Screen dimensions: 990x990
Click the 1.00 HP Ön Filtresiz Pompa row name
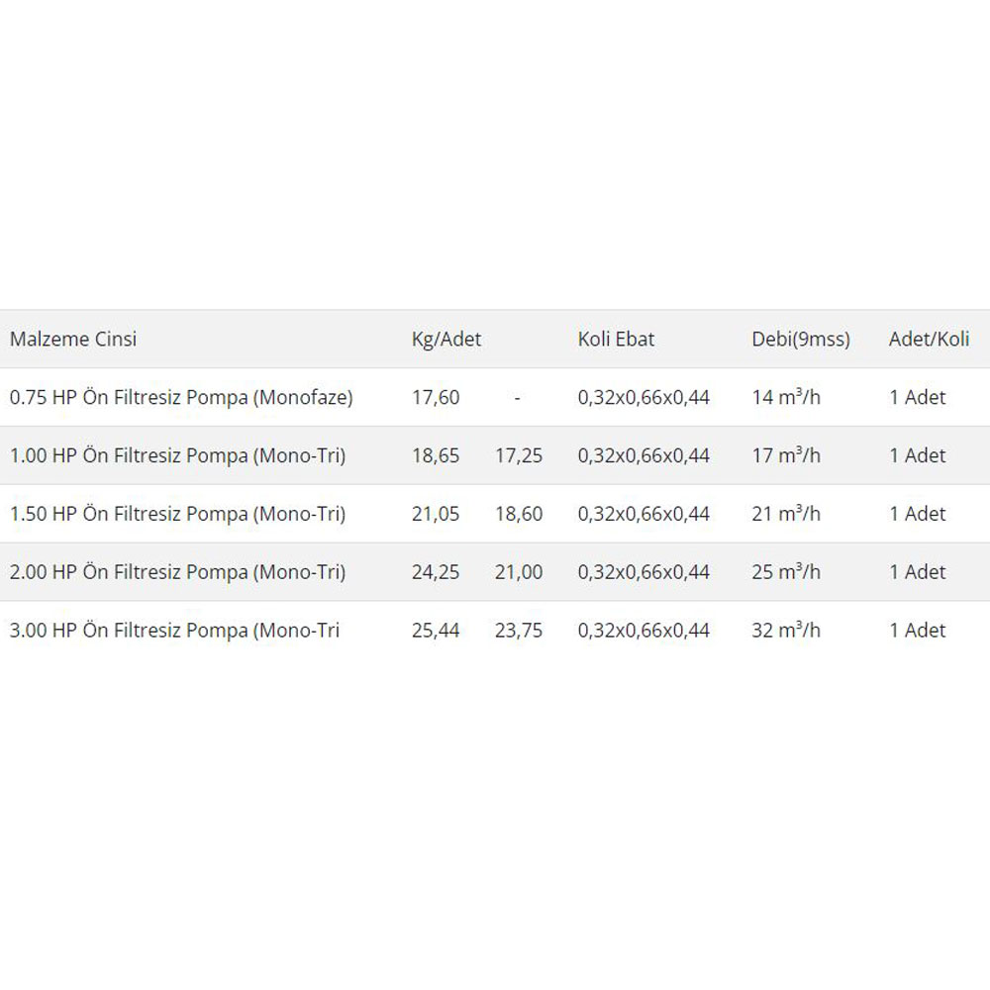[177, 455]
